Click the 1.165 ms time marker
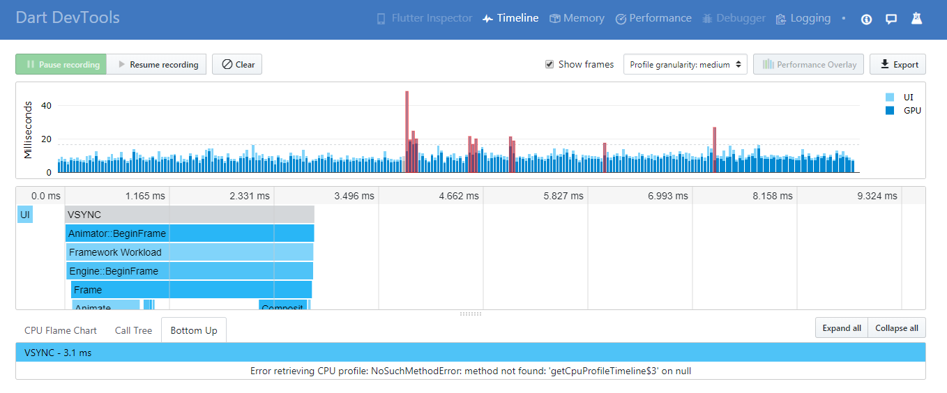The width and height of the screenshot is (947, 393). click(x=145, y=196)
